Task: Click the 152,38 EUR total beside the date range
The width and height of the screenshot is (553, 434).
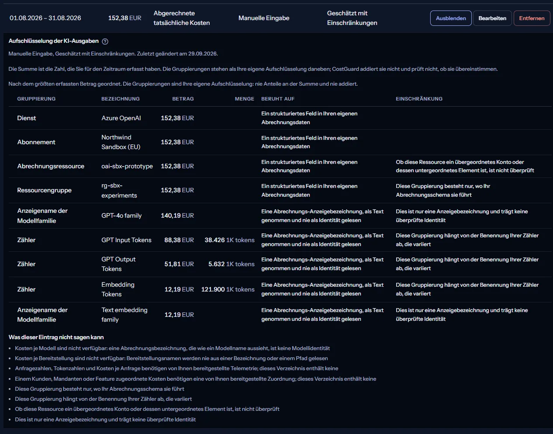Action: pyautogui.click(x=125, y=18)
